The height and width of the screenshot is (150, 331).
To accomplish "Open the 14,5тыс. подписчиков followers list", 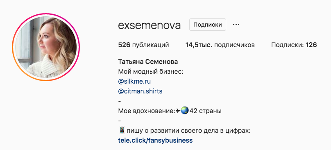I will tap(220, 45).
